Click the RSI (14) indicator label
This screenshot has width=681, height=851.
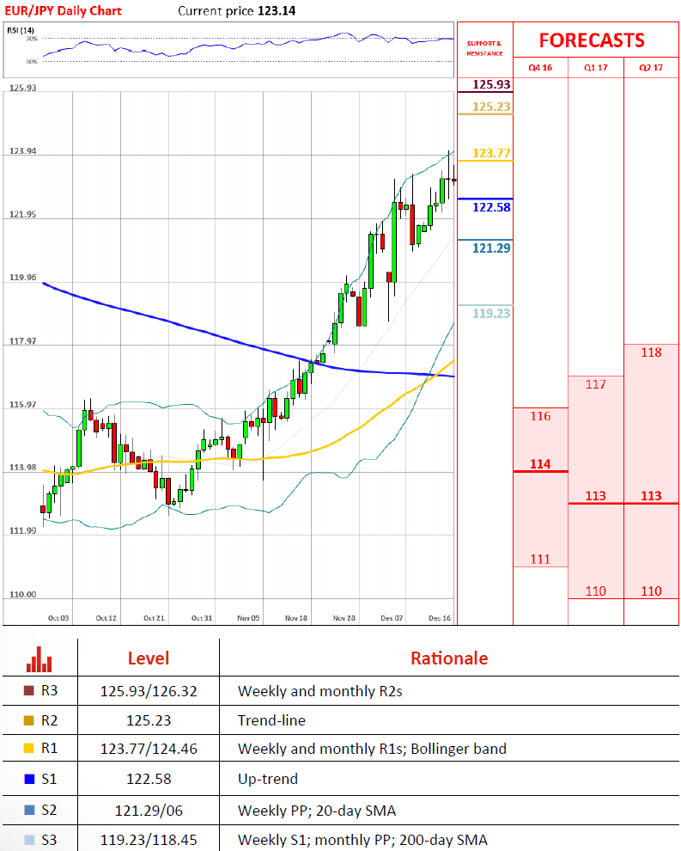point(20,30)
